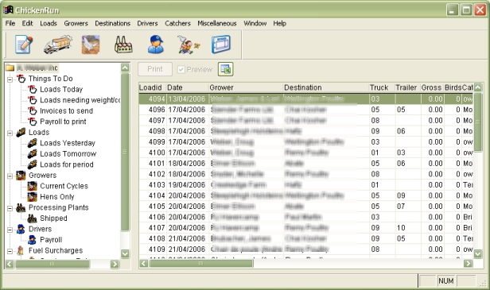Collapse the Loads tree node
The height and width of the screenshot is (290, 490).
10,133
